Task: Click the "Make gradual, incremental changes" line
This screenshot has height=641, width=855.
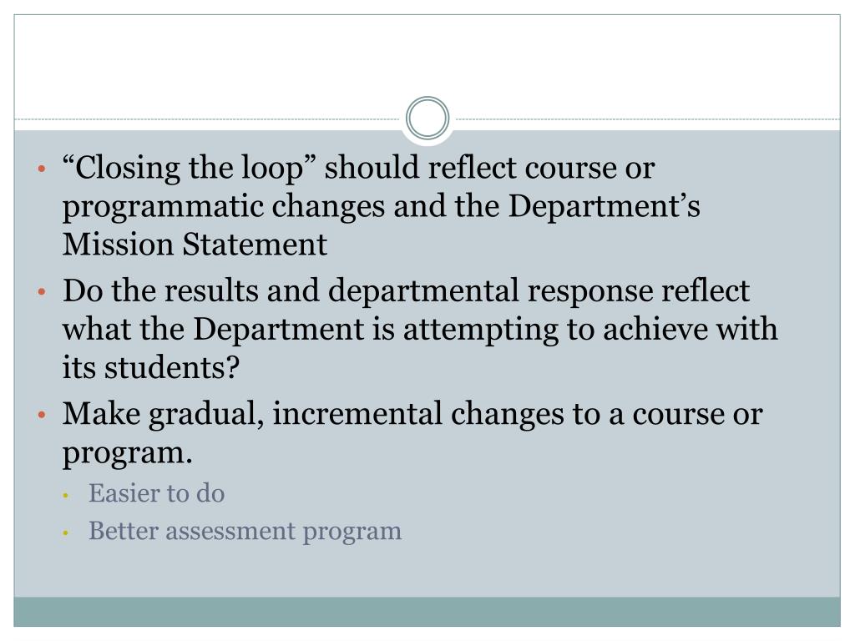Action: click(x=412, y=414)
